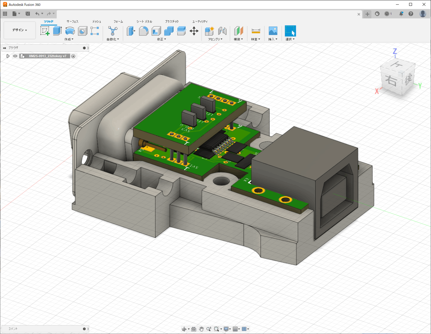Switch to the シート メタル tab
The image size is (431, 334).
(144, 22)
